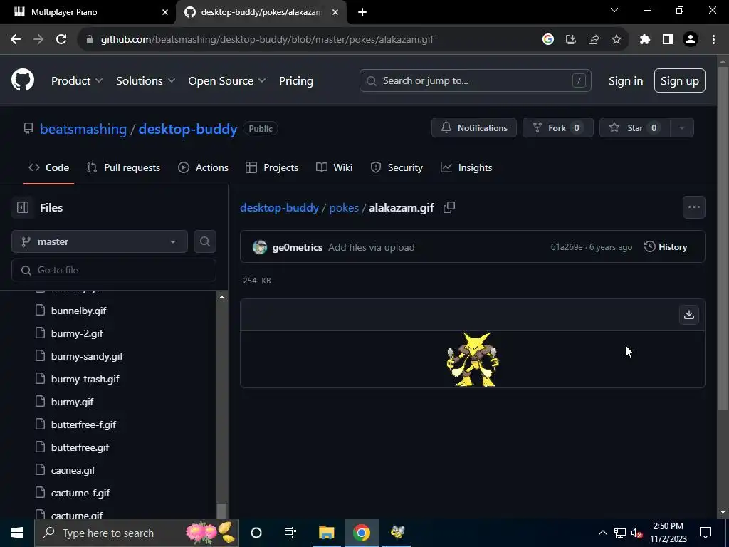The height and width of the screenshot is (547, 729).
Task: Focus the Search or jump to field
Action: (x=475, y=81)
